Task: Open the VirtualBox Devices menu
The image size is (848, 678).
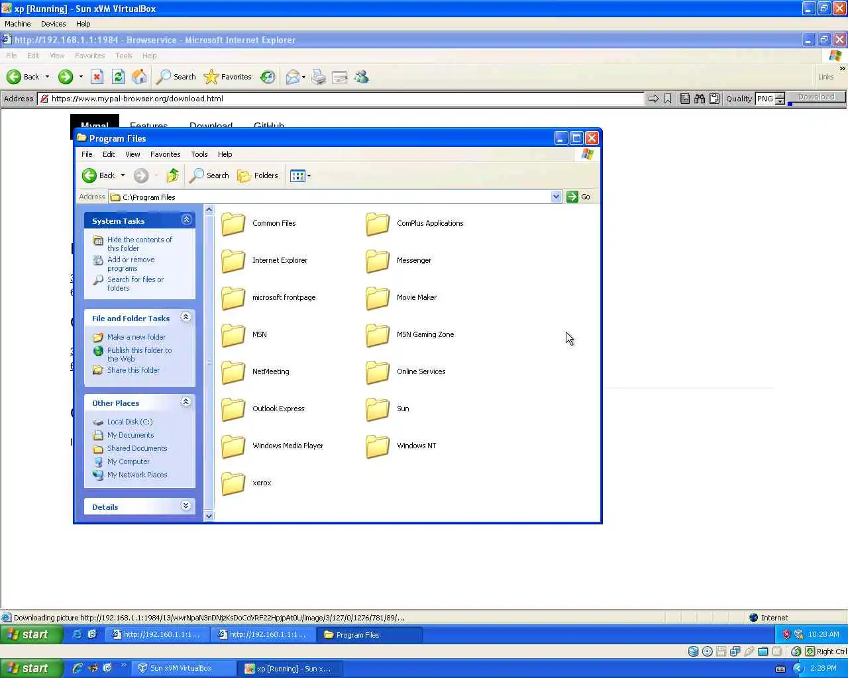Action: [x=53, y=24]
